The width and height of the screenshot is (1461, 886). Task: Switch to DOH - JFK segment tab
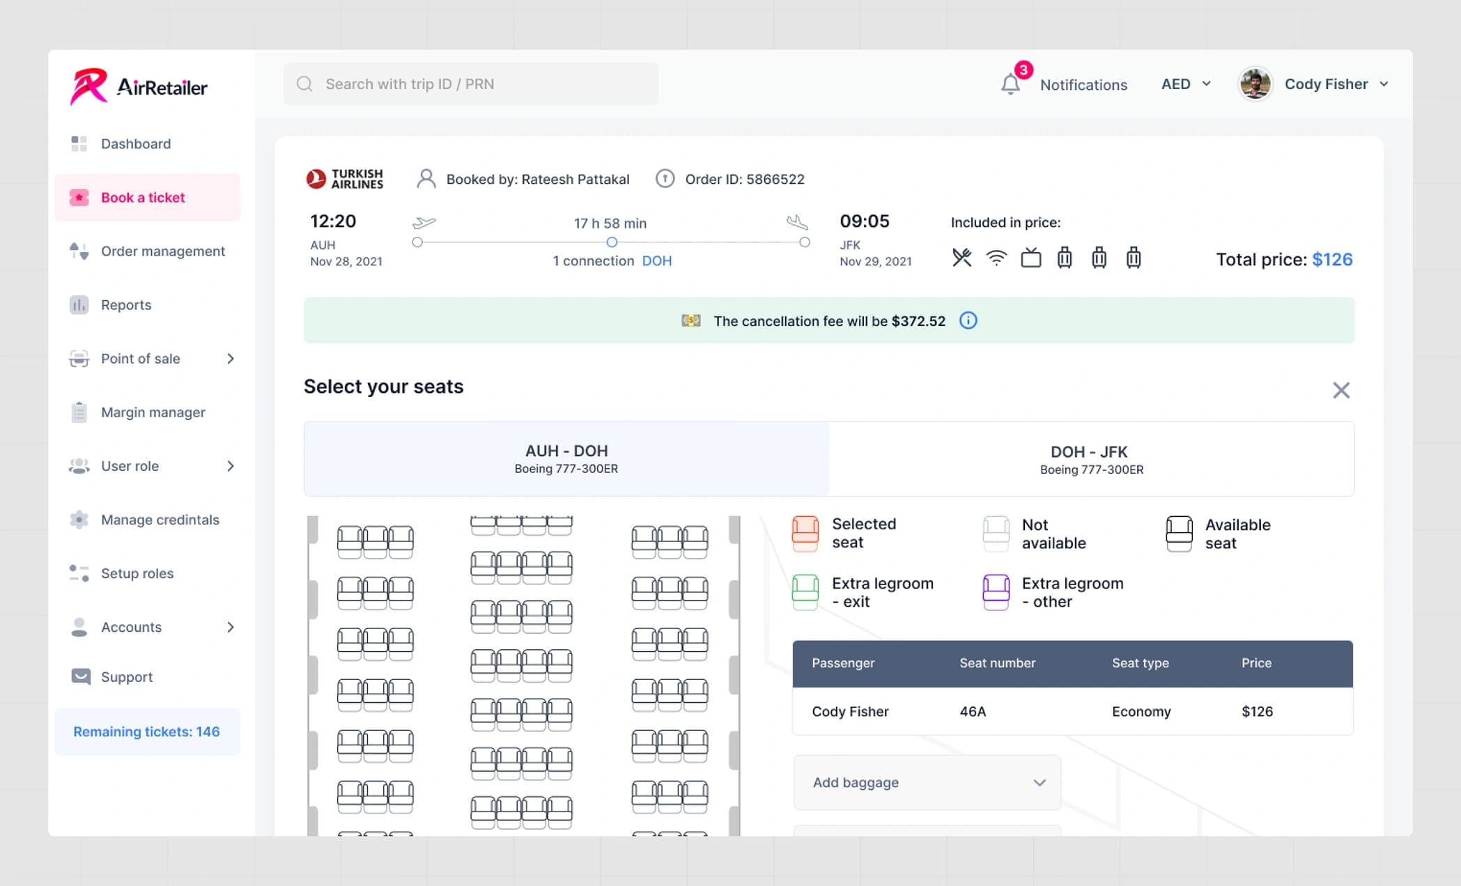point(1092,459)
